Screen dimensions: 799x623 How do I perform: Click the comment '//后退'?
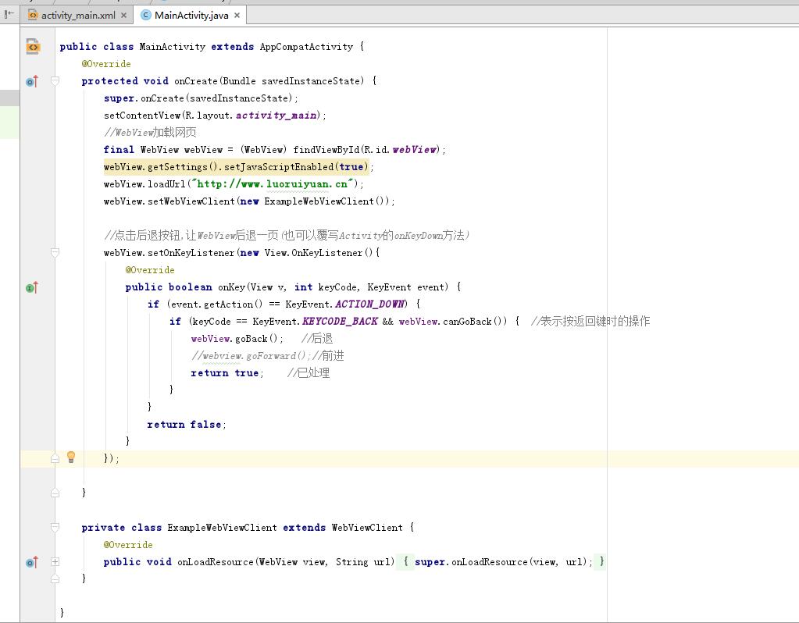tap(317, 339)
